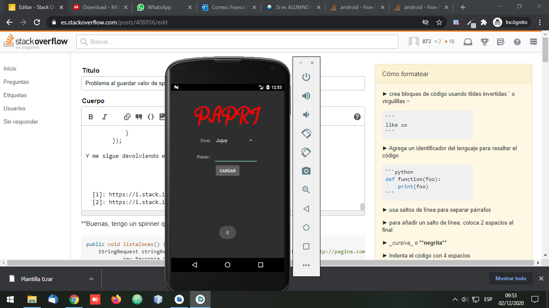Reload the page

point(37,22)
